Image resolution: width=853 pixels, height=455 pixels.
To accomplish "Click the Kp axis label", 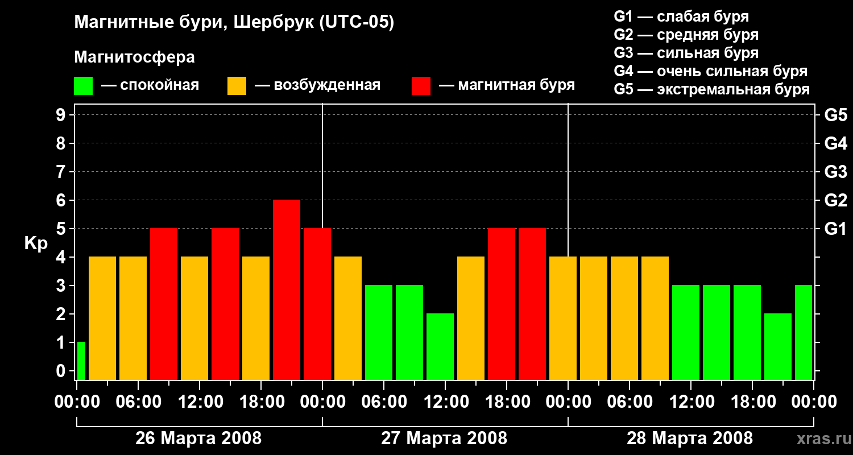I will 36,244.
